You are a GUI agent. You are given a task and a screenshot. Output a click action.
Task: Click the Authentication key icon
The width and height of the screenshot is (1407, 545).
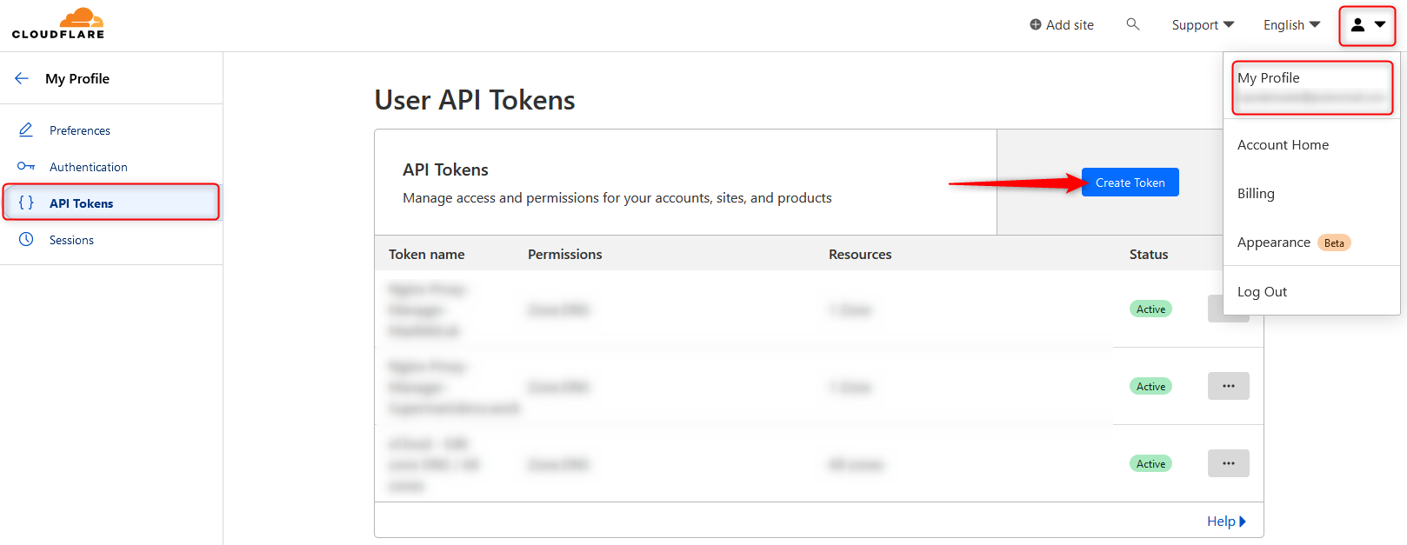point(26,166)
